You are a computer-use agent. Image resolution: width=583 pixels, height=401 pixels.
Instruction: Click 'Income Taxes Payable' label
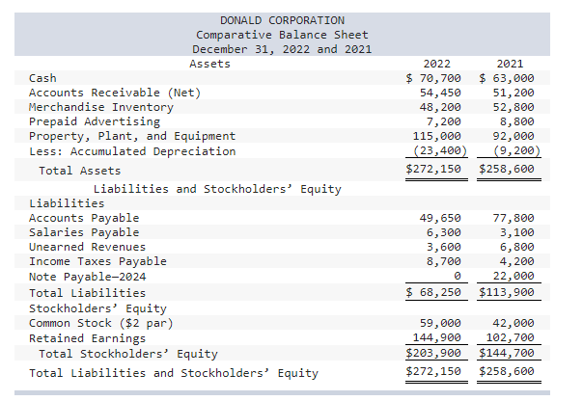(x=97, y=261)
